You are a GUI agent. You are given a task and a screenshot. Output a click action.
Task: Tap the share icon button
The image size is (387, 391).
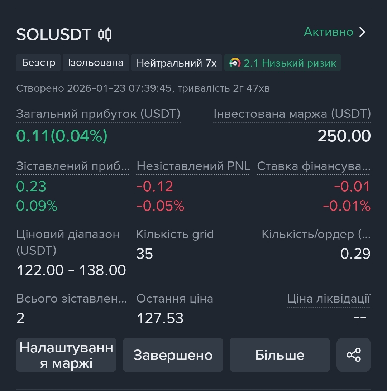(353, 355)
